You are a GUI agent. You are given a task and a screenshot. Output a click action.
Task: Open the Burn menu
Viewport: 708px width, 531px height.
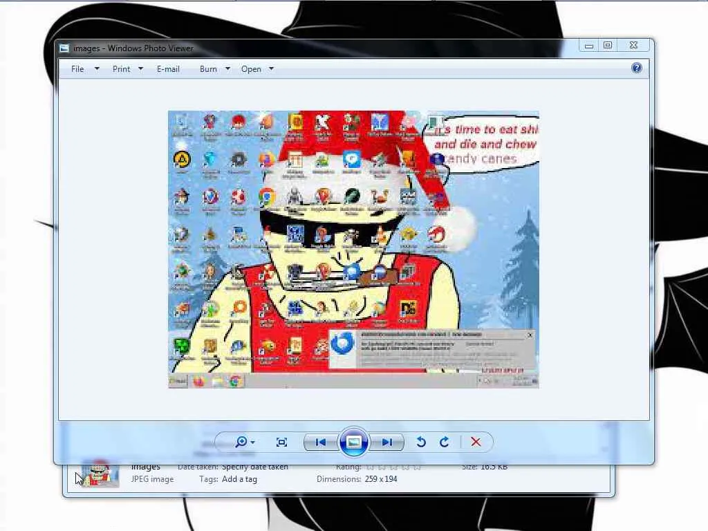click(208, 69)
